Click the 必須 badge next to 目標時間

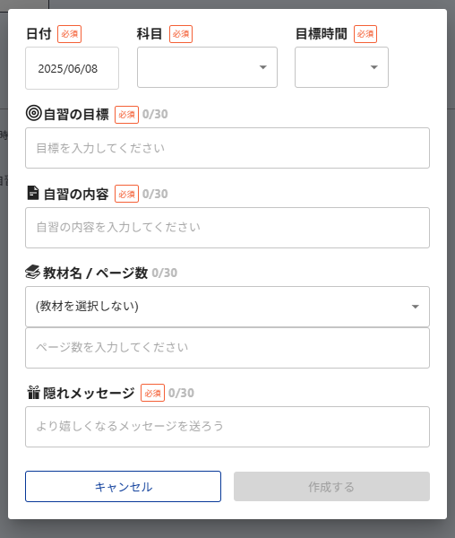(x=365, y=34)
